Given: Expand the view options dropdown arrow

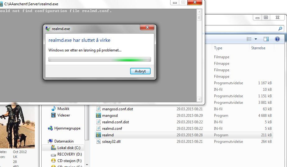Looking at the screenshot, I should click(x=256, y=39).
